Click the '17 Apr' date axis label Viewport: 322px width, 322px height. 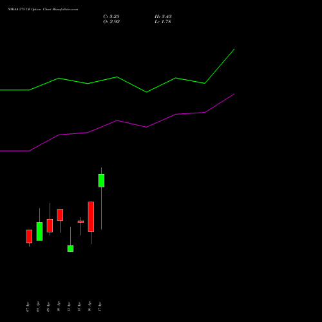pyautogui.click(x=100, y=307)
